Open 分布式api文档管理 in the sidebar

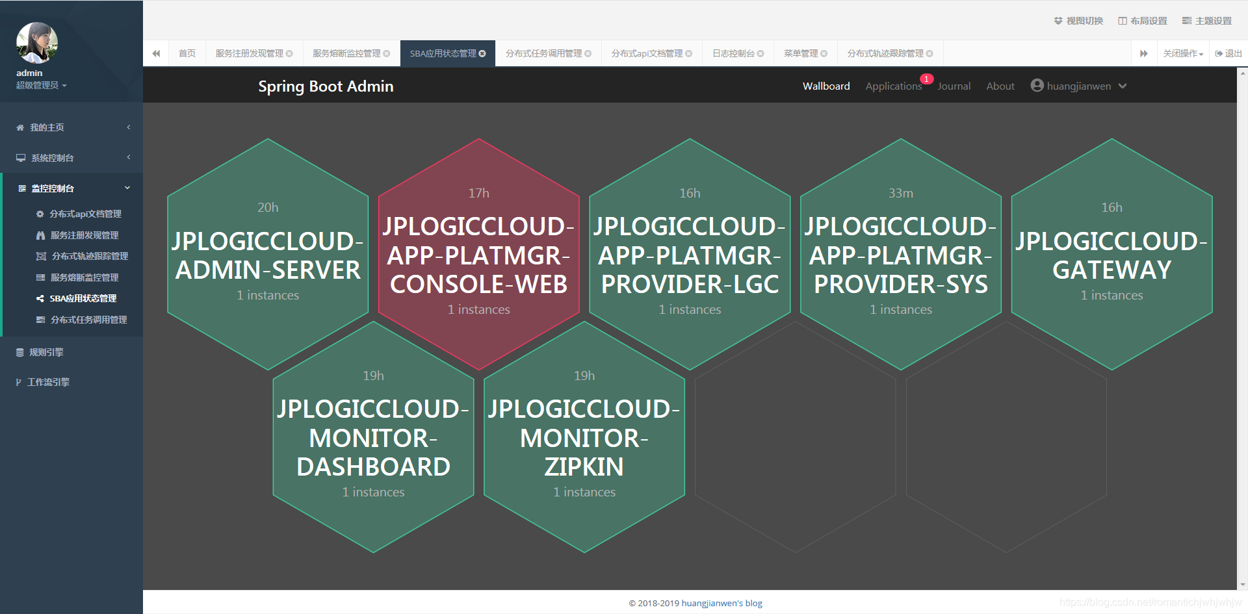86,214
